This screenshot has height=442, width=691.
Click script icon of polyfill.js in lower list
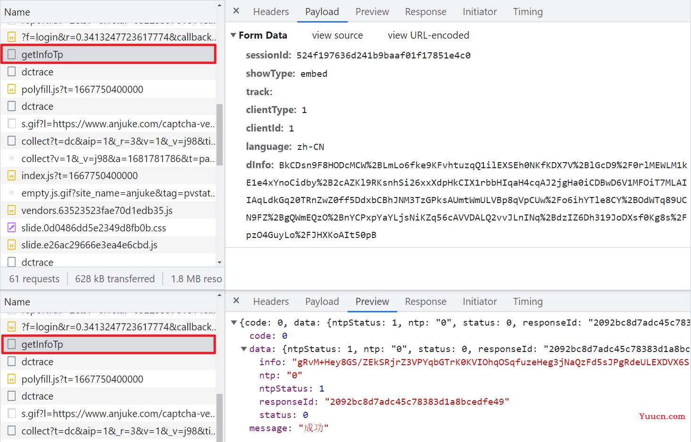point(12,379)
